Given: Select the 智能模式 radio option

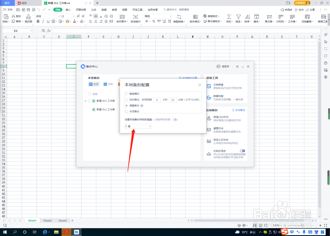Looking at the screenshot, I should pyautogui.click(x=127, y=94).
